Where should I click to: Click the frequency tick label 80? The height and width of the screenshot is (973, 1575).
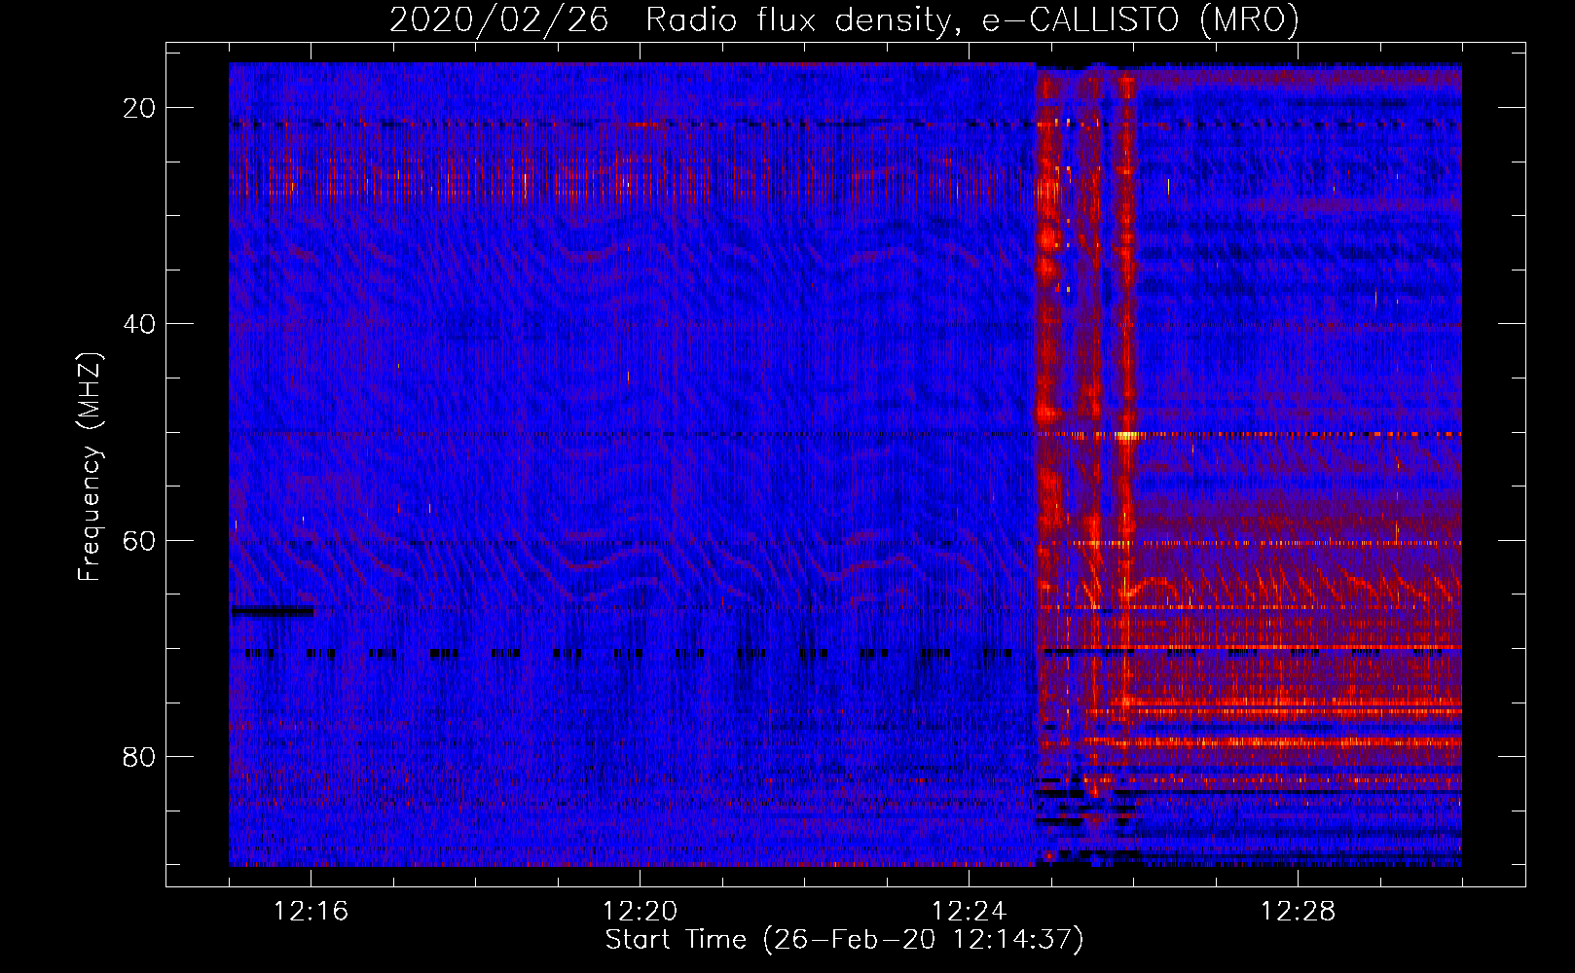(139, 756)
